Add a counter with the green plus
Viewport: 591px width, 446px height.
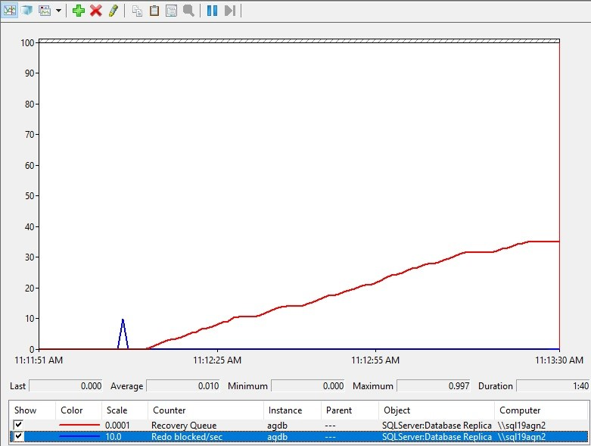(x=79, y=11)
